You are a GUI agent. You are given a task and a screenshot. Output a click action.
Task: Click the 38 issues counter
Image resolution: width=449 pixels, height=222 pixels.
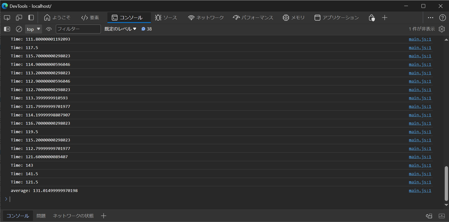coord(147,29)
